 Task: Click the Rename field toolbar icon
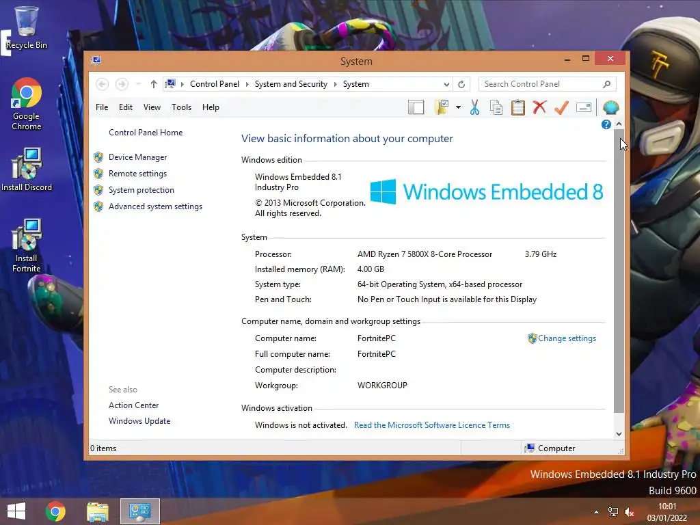pyautogui.click(x=584, y=107)
